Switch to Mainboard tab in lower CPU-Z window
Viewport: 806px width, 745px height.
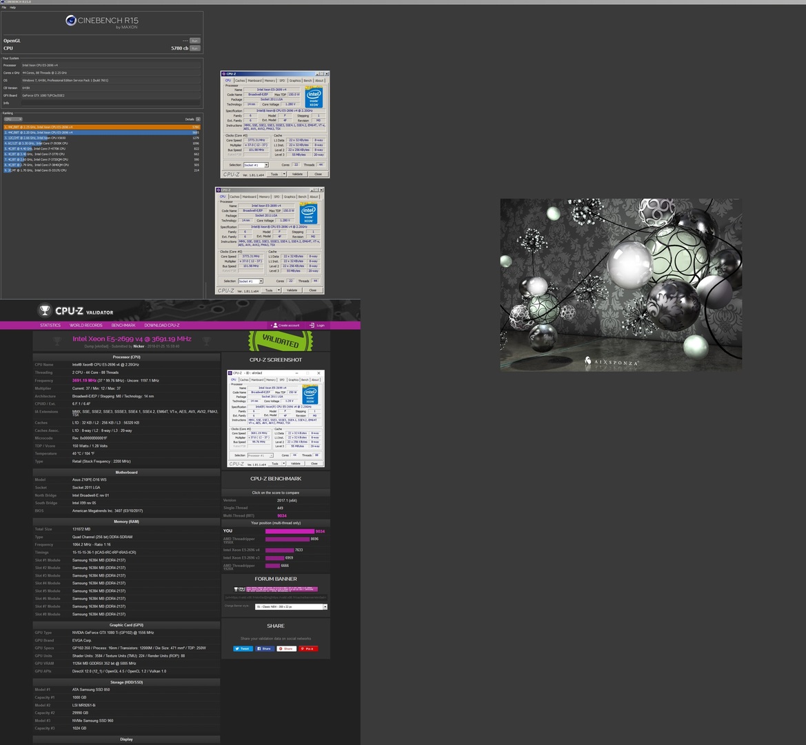pos(250,197)
